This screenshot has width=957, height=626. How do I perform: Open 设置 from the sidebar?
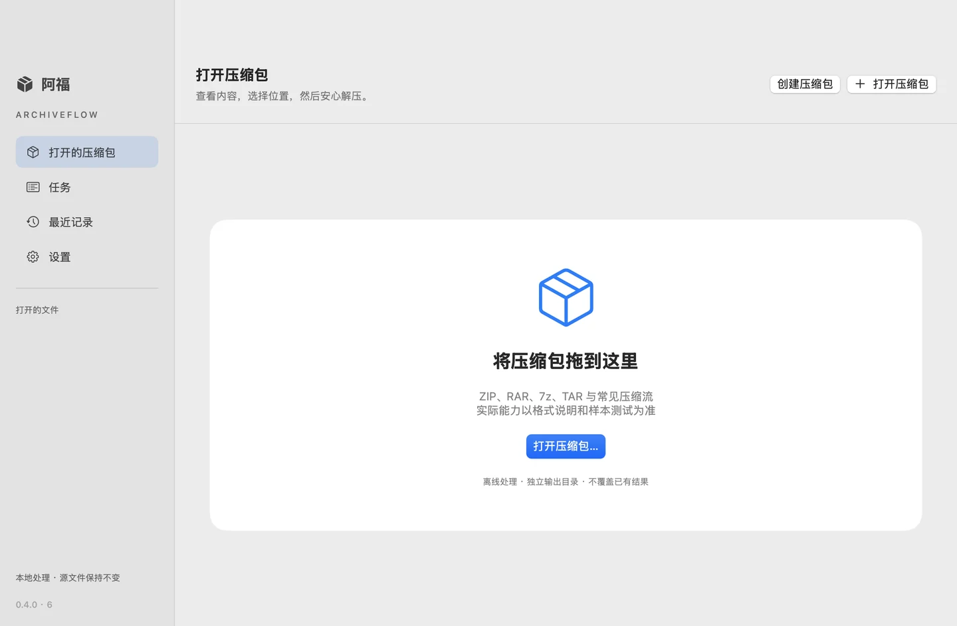tap(87, 256)
